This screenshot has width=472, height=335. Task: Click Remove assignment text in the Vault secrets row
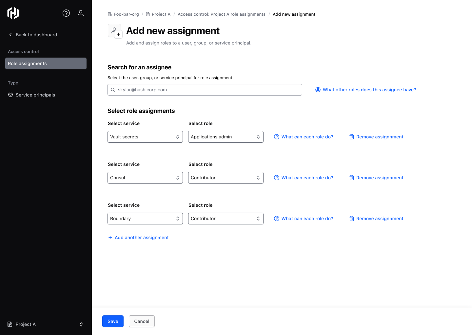pos(380,137)
